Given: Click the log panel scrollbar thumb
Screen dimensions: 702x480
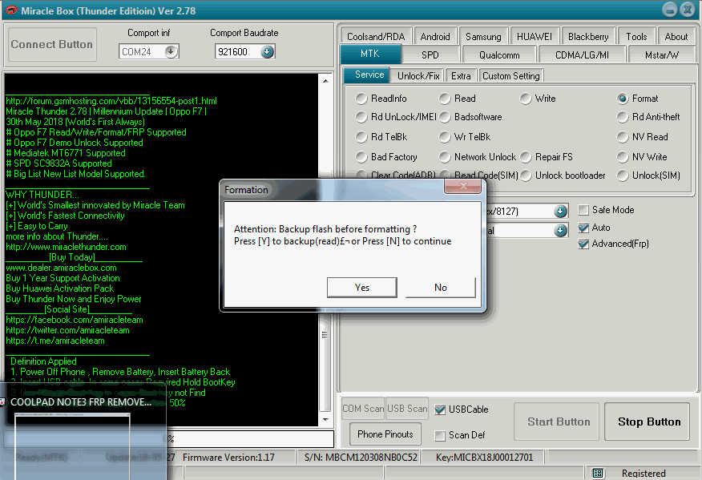Looking at the screenshot, I should click(x=325, y=335).
